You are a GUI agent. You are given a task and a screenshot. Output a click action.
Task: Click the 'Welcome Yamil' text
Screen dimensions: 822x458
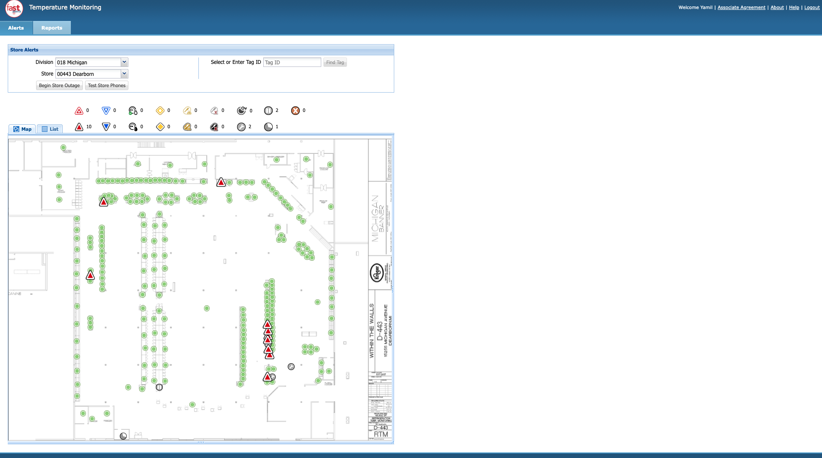pyautogui.click(x=695, y=7)
